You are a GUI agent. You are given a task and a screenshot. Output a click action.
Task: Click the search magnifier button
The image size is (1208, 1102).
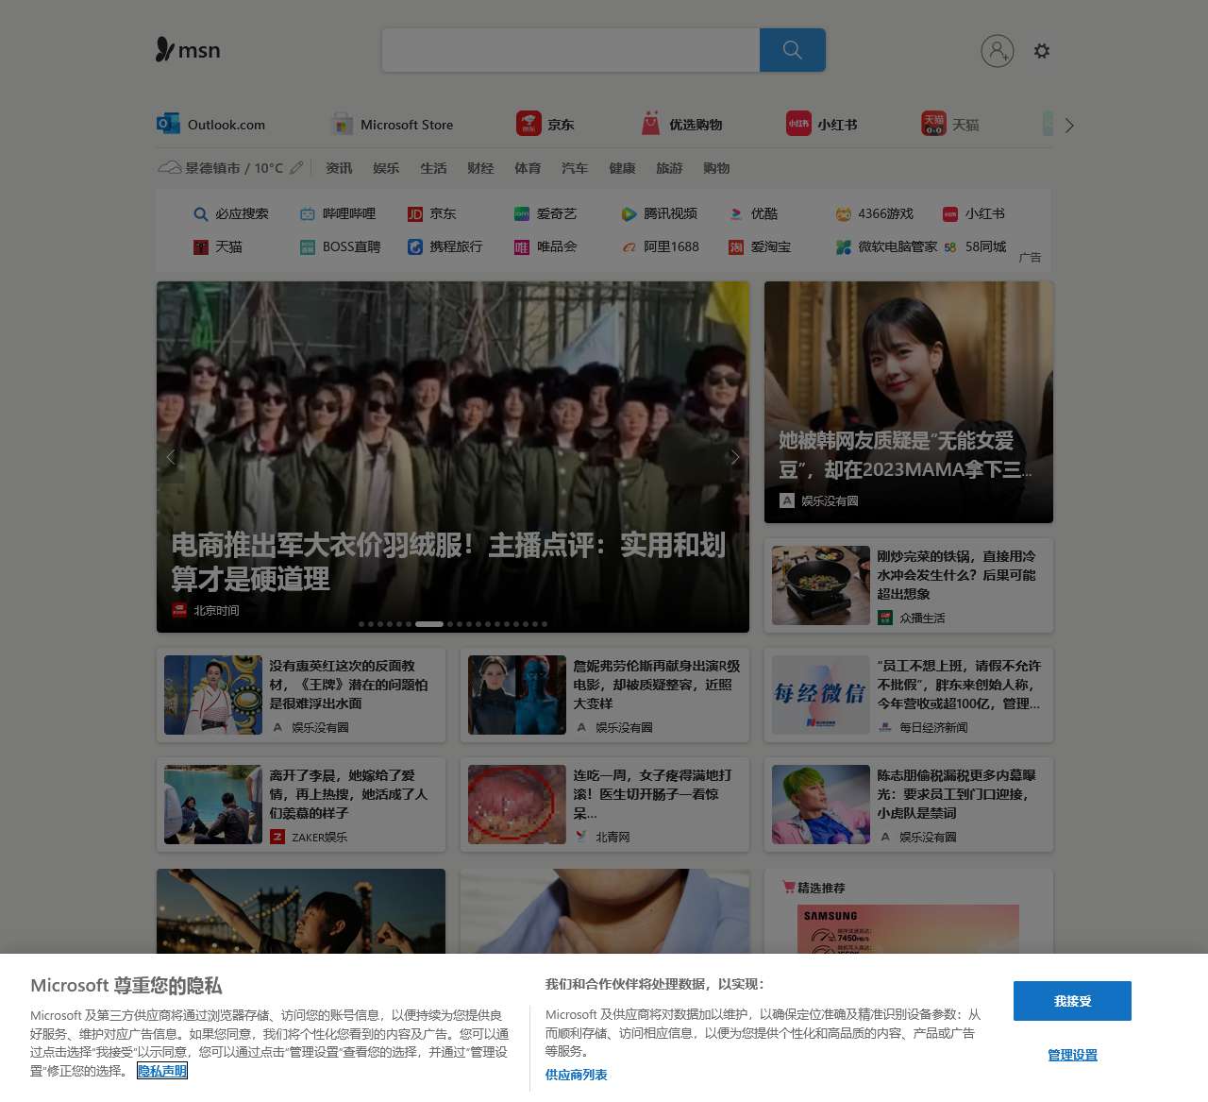pyautogui.click(x=792, y=50)
